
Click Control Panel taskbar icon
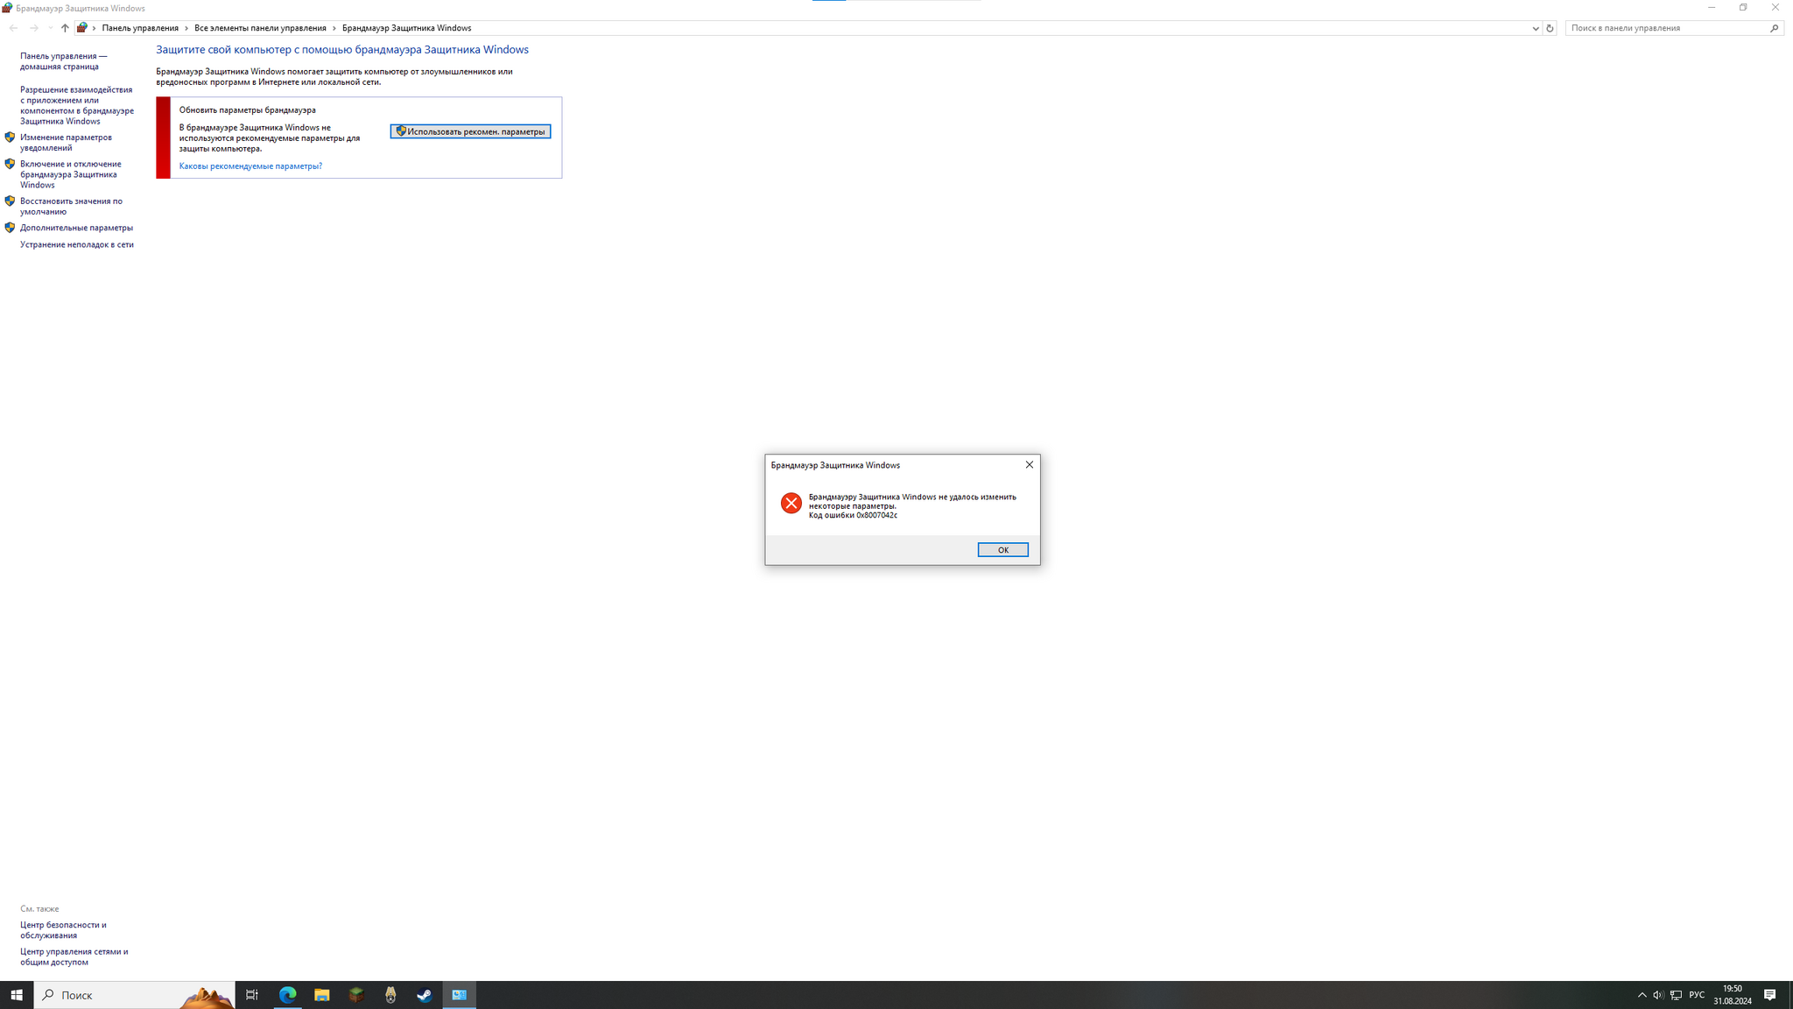click(459, 995)
